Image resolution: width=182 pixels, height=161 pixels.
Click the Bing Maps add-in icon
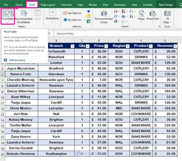pos(89,16)
